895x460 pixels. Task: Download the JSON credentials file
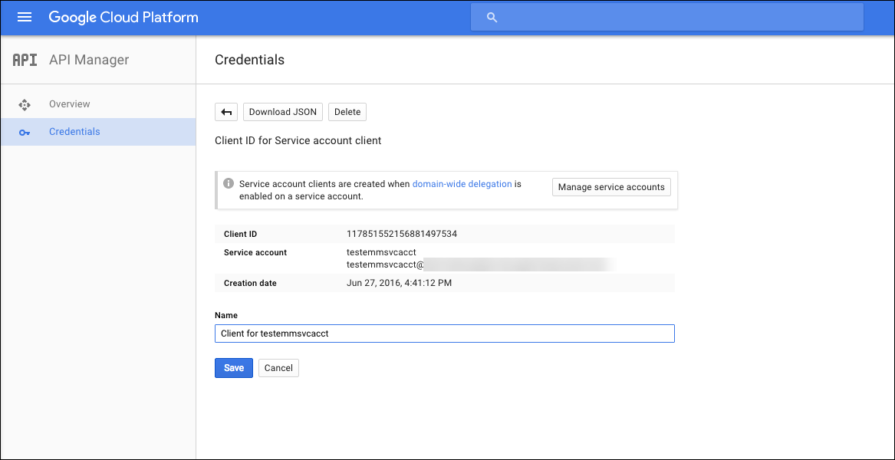point(283,112)
